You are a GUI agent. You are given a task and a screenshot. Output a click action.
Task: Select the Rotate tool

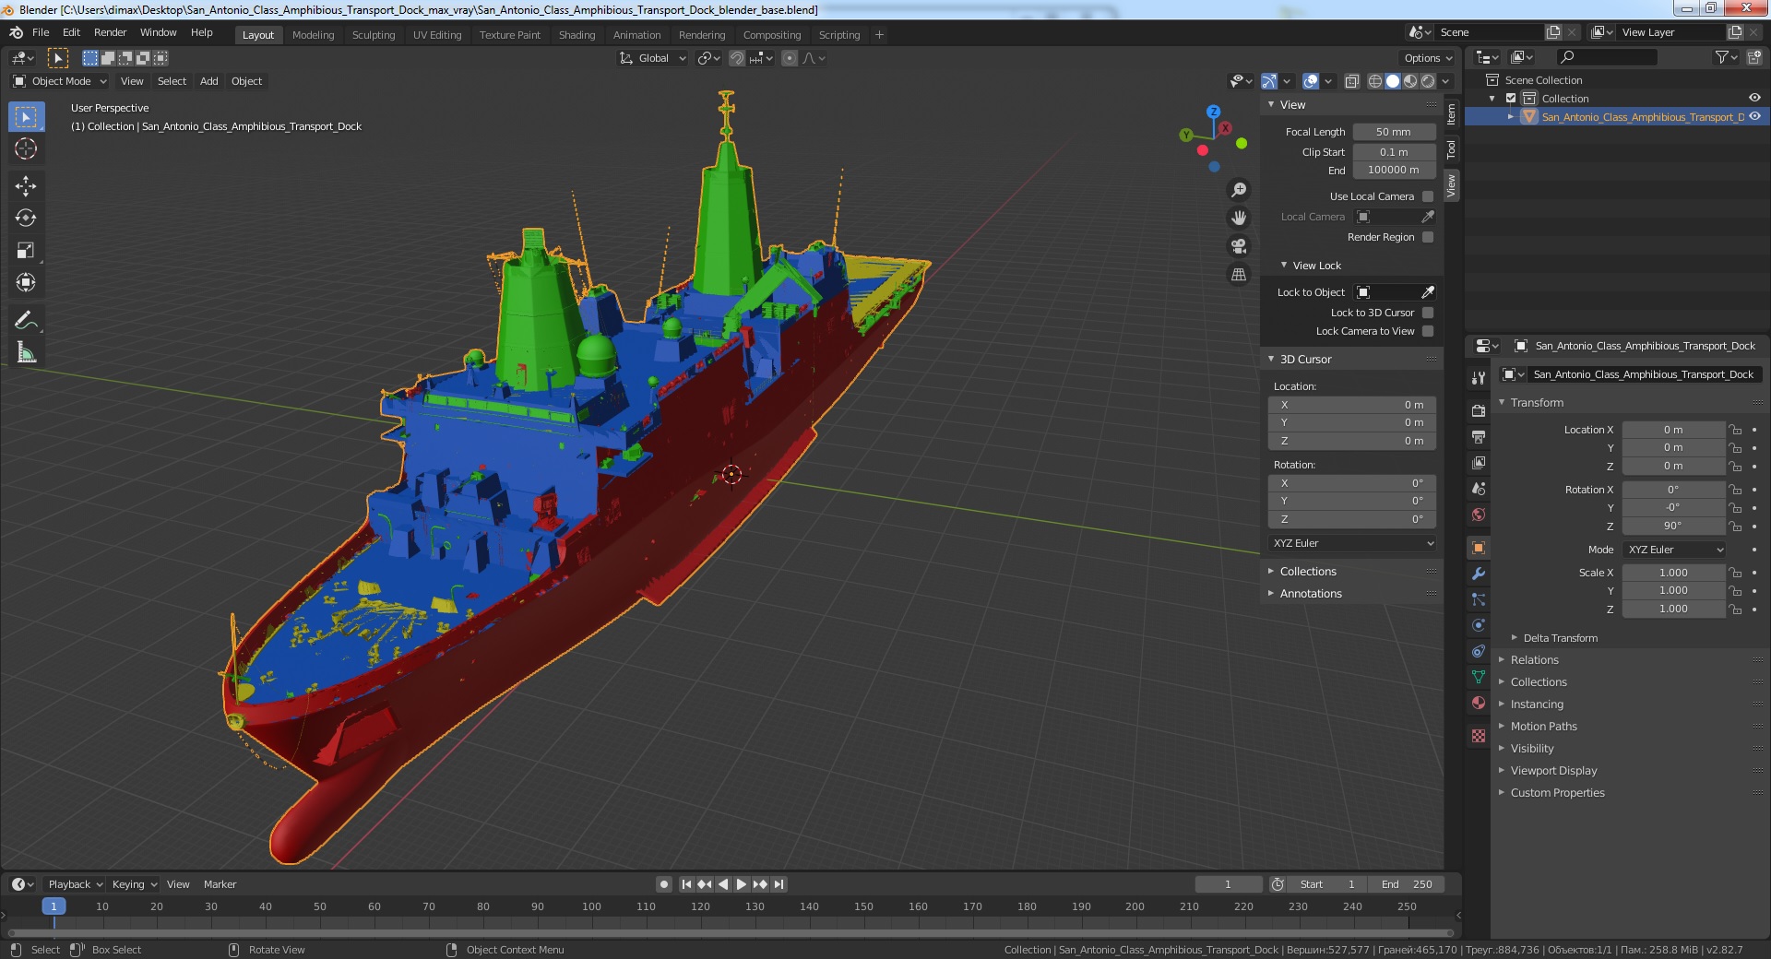26,219
